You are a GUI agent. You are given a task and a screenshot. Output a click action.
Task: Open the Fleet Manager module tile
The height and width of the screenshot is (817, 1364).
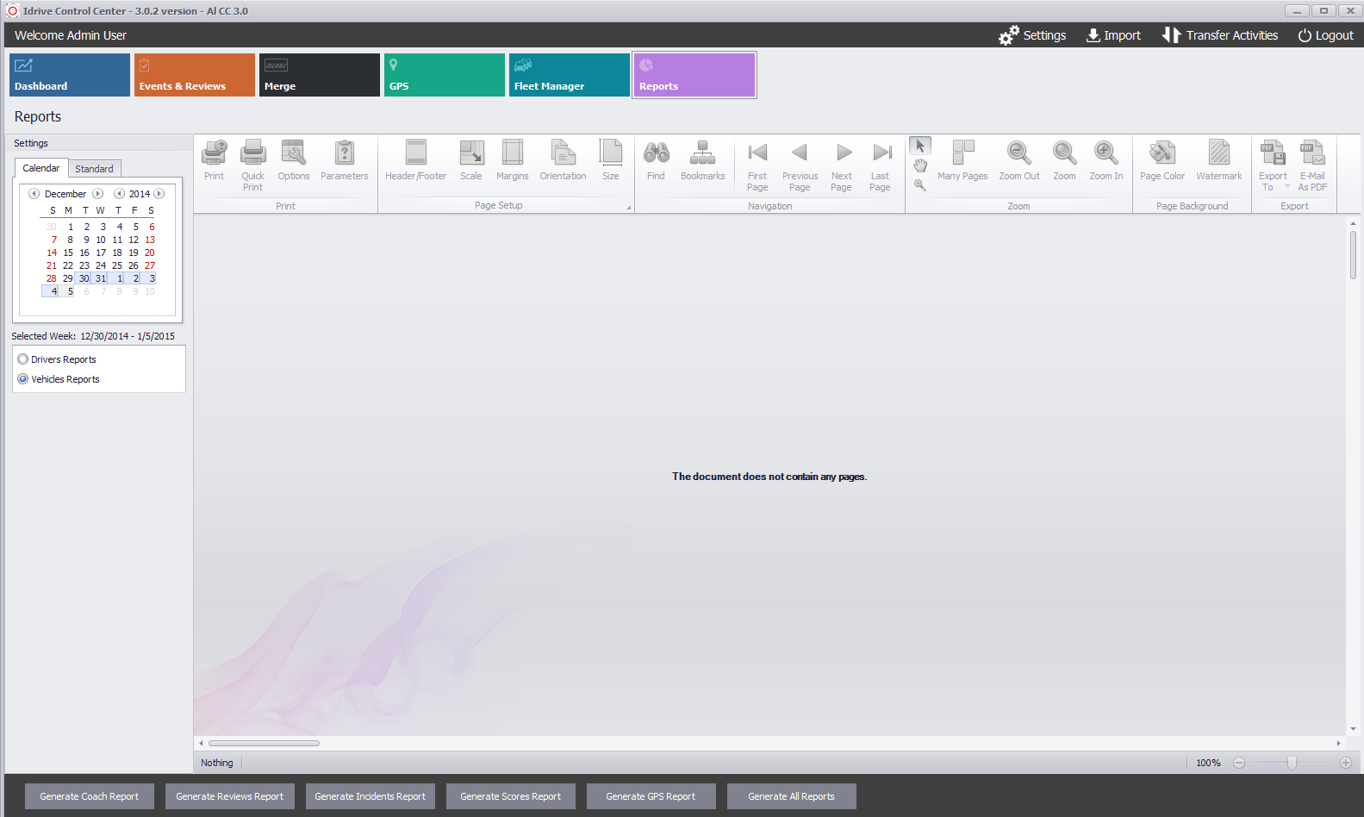click(569, 75)
